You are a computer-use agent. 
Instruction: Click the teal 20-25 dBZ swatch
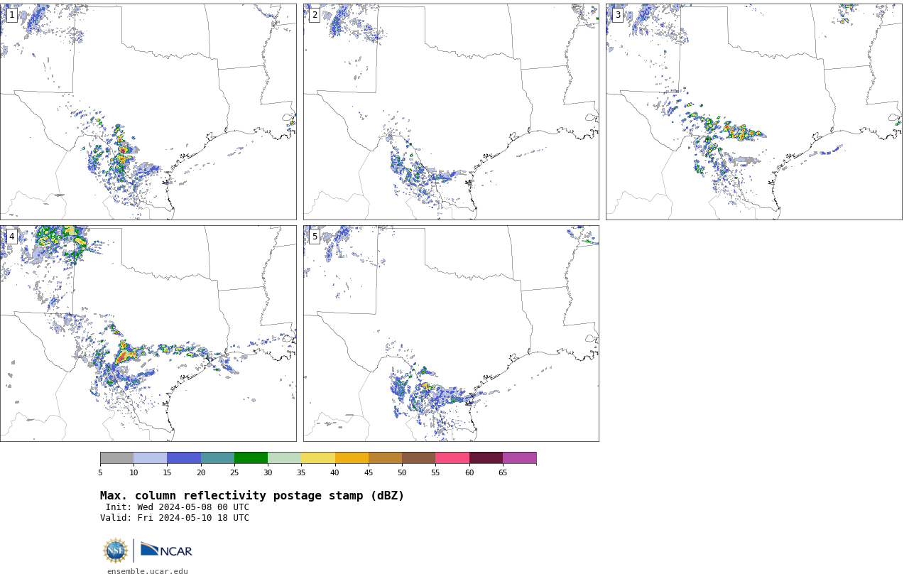coord(217,458)
